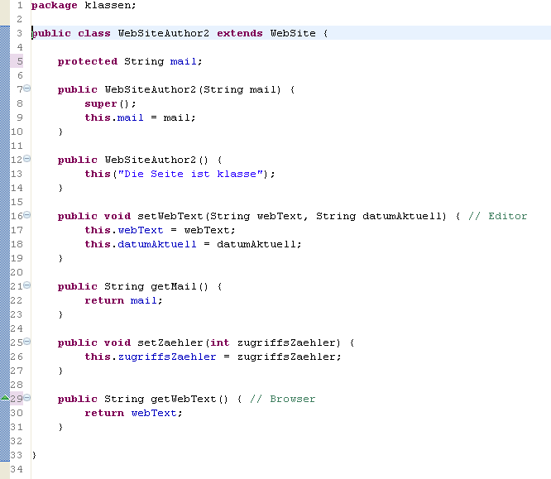The image size is (551, 479).
Task: Collapse the no-argument constructor at line 12
Action: 27,159
